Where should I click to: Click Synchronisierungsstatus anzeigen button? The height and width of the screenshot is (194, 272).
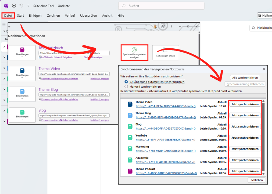(134, 53)
